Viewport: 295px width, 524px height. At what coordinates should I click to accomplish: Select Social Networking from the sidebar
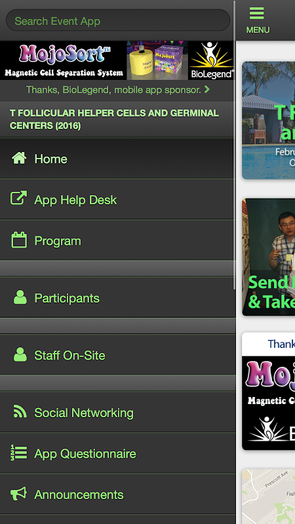118,412
